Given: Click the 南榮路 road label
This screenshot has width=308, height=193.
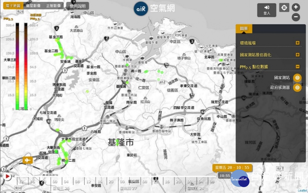Looking at the screenshot, I should pos(131,102).
